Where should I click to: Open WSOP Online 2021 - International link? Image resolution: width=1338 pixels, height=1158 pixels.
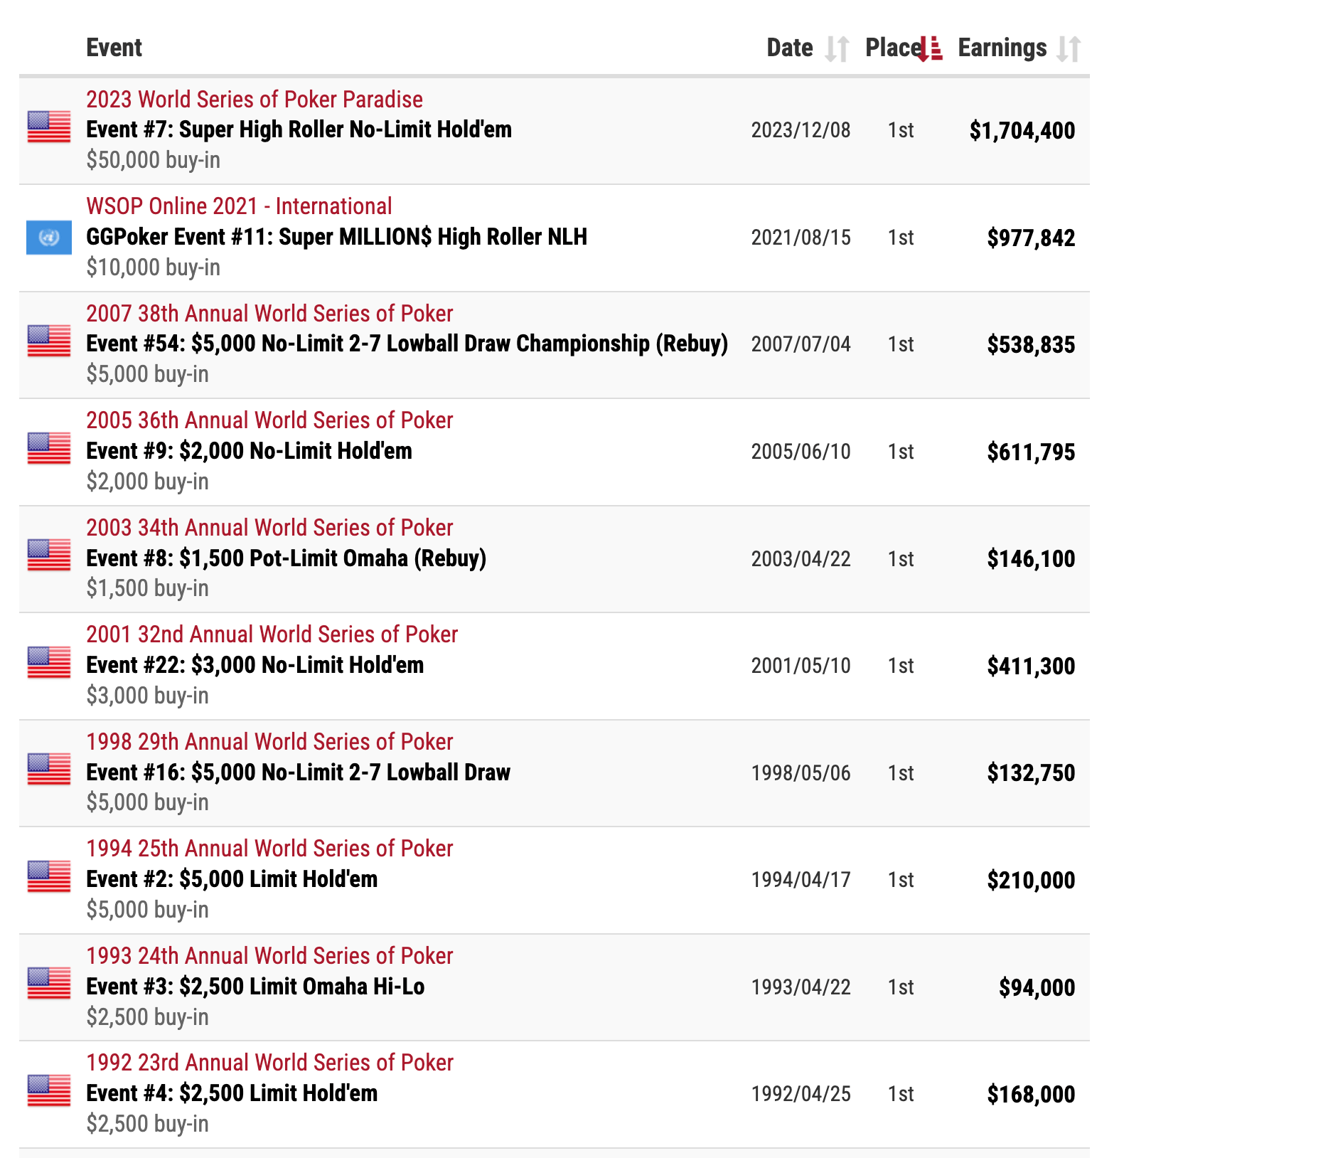[239, 206]
